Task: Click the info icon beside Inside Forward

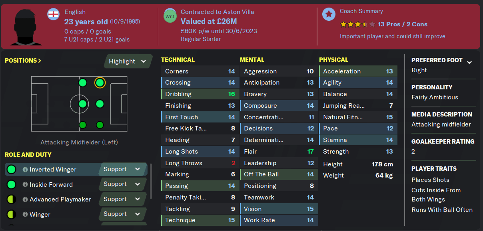Action: coord(25,185)
